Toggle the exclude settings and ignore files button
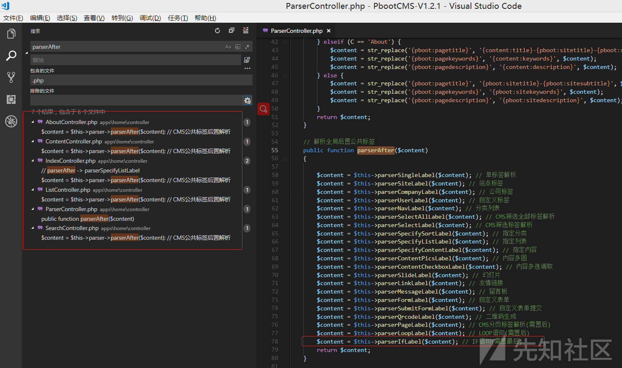This screenshot has width=622, height=368. (x=247, y=100)
